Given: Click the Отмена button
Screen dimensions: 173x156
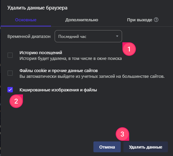Looking at the screenshot, I should click(x=107, y=147).
